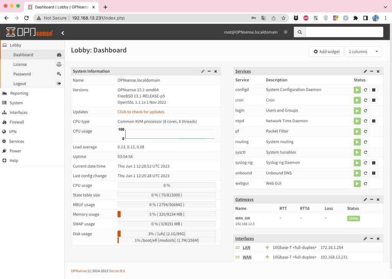
Task: Click to check for updates link
Action: click(x=141, y=112)
